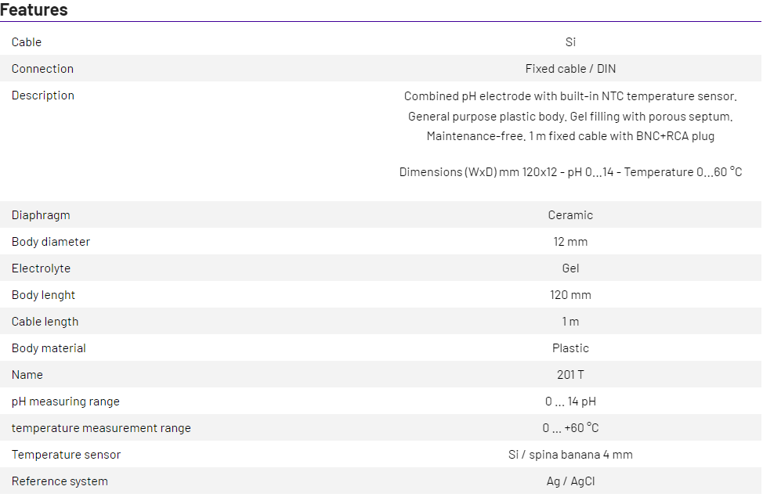Image resolution: width=763 pixels, height=497 pixels.
Task: Click the 'Combined pH electrode' description line
Action: click(x=570, y=96)
